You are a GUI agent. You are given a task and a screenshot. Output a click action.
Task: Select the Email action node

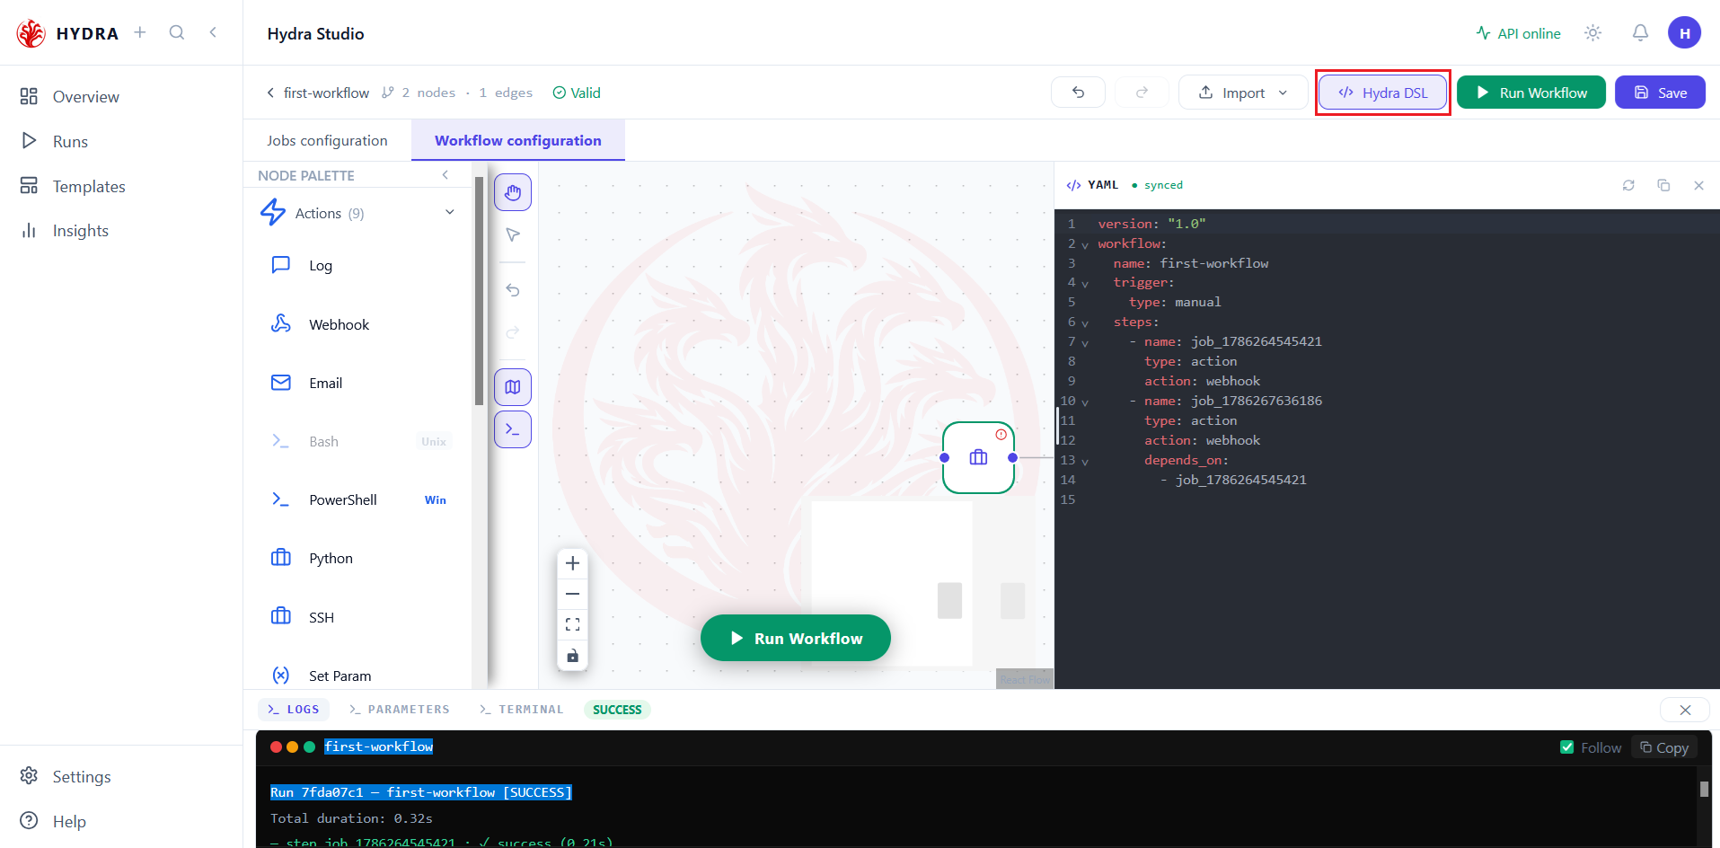pos(359,383)
